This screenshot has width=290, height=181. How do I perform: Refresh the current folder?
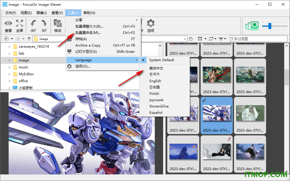[x=191, y=39]
